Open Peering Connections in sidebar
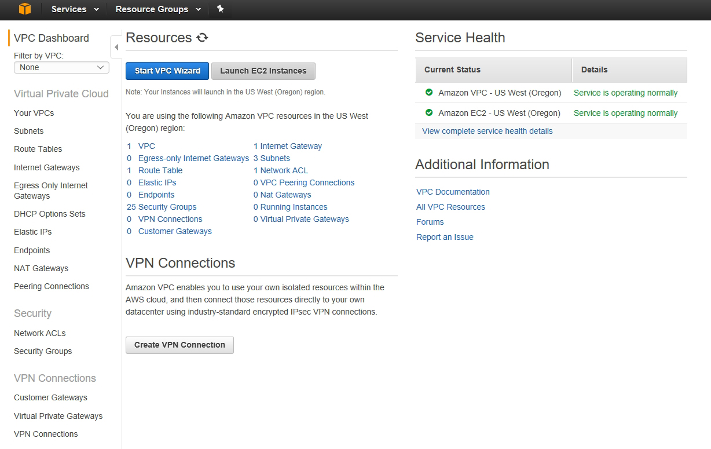 click(x=52, y=286)
